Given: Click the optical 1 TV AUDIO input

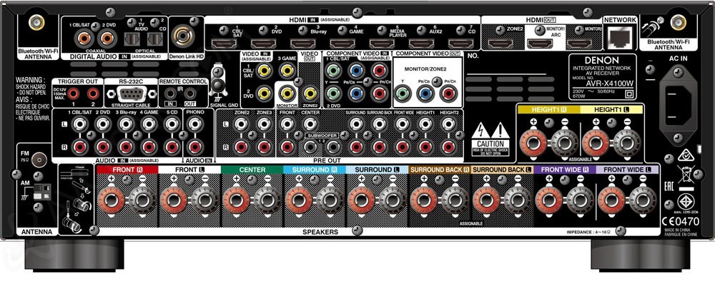Looking at the screenshot, I should point(132,39).
